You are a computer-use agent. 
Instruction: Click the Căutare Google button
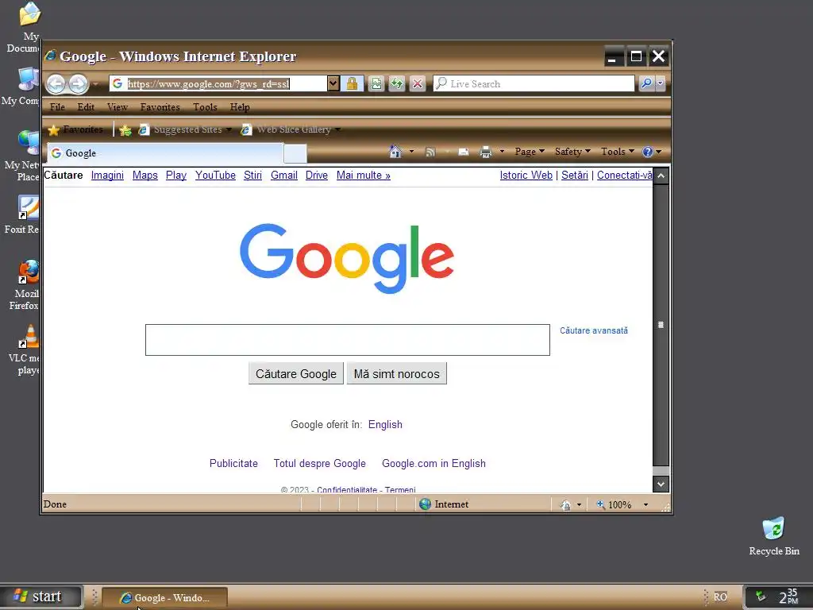click(x=296, y=373)
